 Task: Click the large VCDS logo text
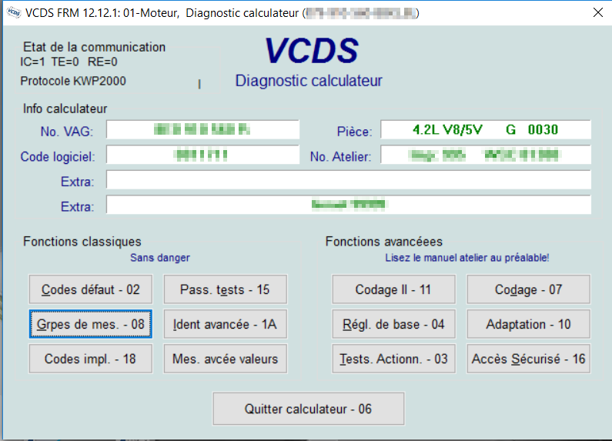[x=312, y=51]
